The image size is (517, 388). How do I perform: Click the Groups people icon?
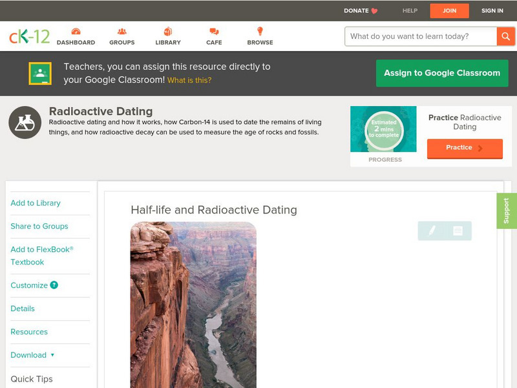coord(122,31)
